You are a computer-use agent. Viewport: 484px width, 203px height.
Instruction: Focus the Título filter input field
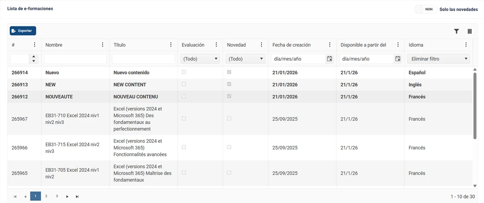tap(143, 59)
